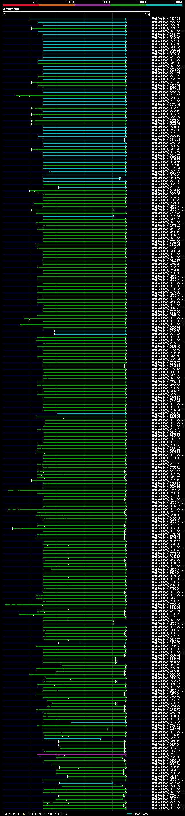Click hit label UniRef100_Q5B3Y8
Screen dimensions: 185x816
click(166, 604)
